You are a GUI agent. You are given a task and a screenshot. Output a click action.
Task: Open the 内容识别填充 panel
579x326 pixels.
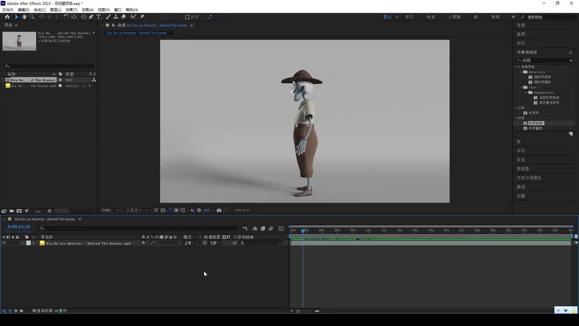point(529,178)
